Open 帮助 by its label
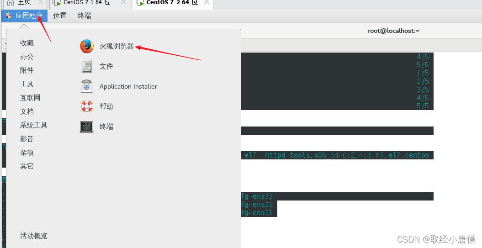 106,106
